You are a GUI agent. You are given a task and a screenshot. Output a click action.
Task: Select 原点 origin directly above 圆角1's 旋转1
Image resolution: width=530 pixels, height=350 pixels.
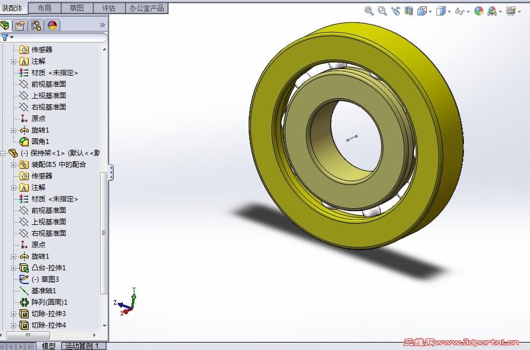pos(38,119)
